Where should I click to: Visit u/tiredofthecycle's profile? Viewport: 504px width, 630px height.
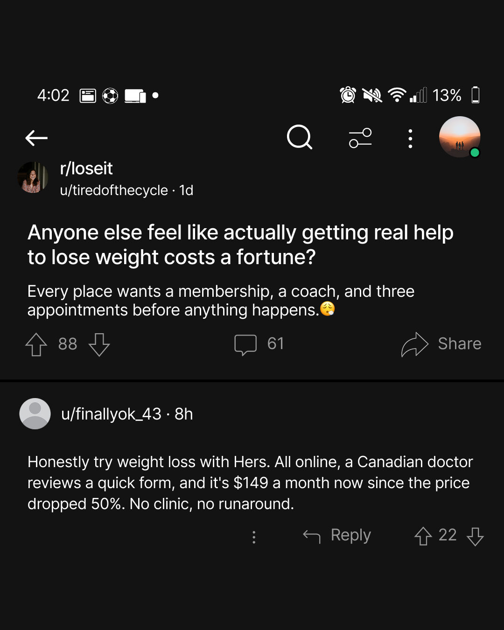(114, 190)
